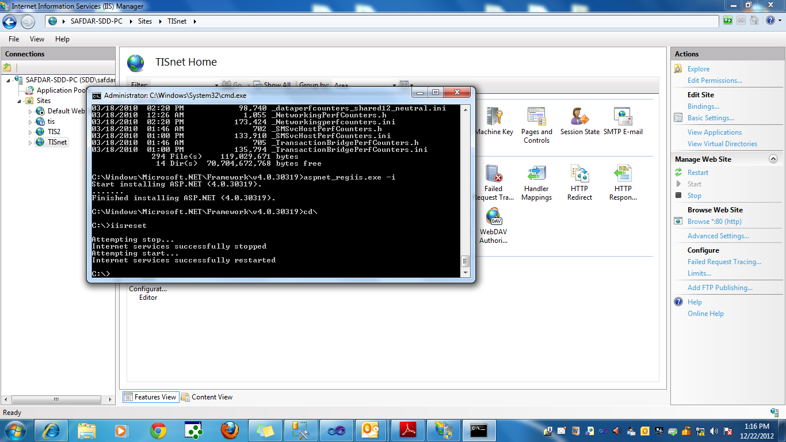Click the Limits link

point(699,273)
